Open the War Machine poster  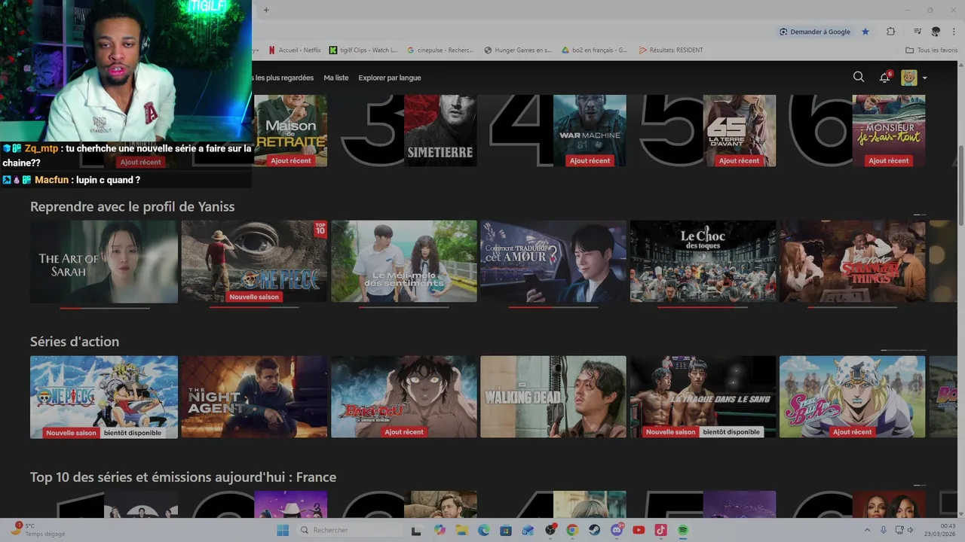coord(590,130)
